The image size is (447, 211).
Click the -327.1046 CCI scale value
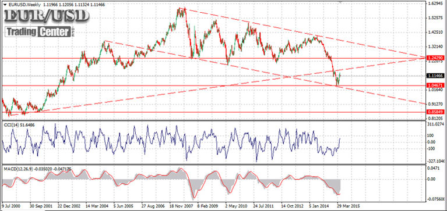[436, 160]
